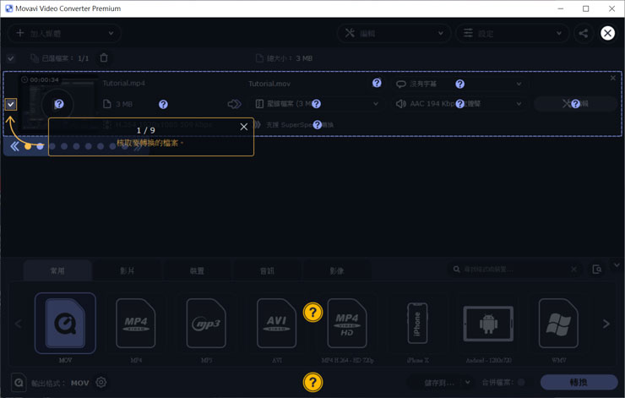Jump to the second tour step dot
Image resolution: width=625 pixels, height=398 pixels.
[40, 146]
